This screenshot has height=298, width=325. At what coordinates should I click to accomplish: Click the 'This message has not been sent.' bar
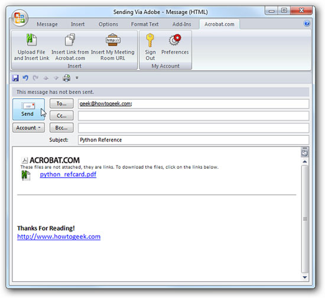[160, 92]
